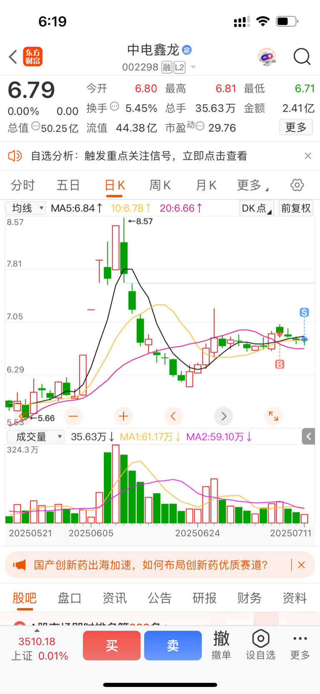Expand the 更多 chart period menu
This screenshot has width=320, height=694.
pos(252,185)
